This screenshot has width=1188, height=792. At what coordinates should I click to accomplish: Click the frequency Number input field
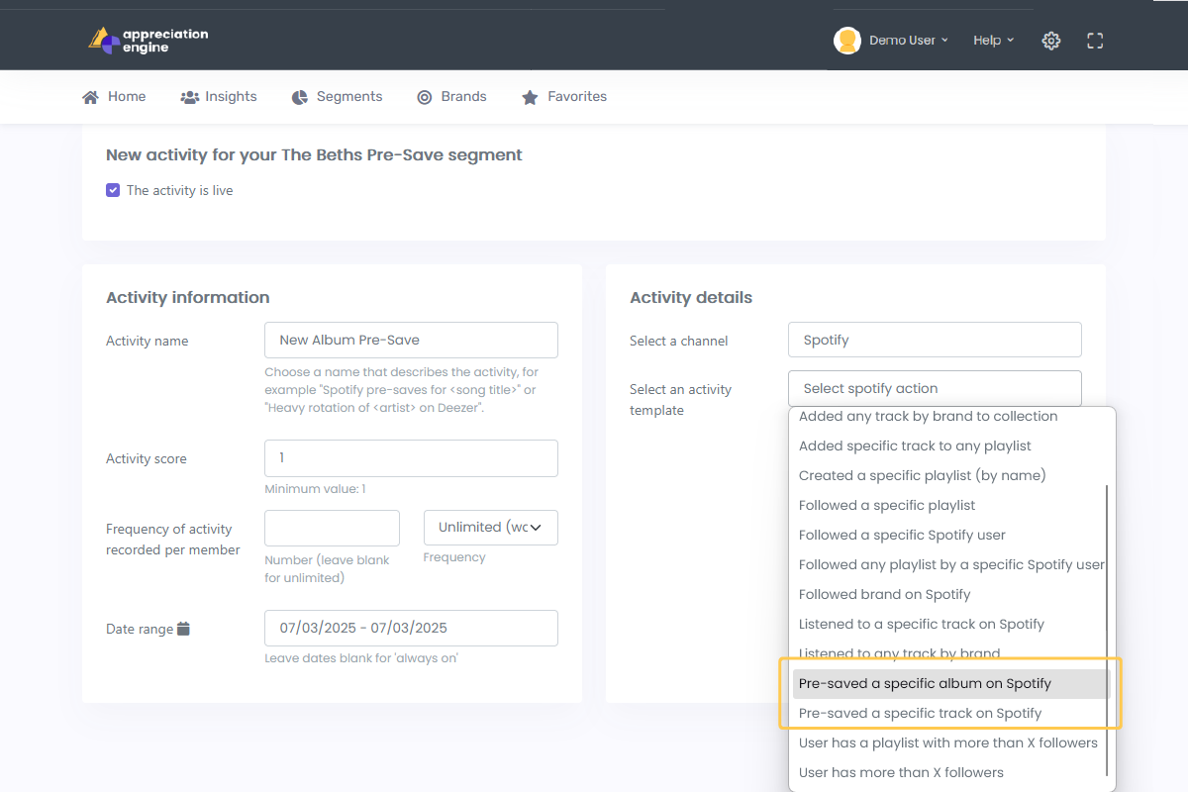tap(332, 528)
